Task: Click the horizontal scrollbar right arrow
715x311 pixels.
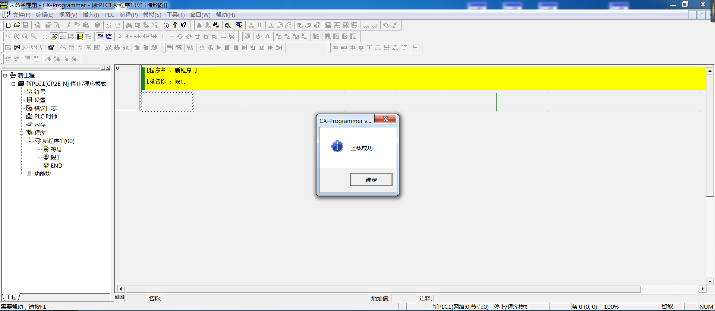Action: 703,289
